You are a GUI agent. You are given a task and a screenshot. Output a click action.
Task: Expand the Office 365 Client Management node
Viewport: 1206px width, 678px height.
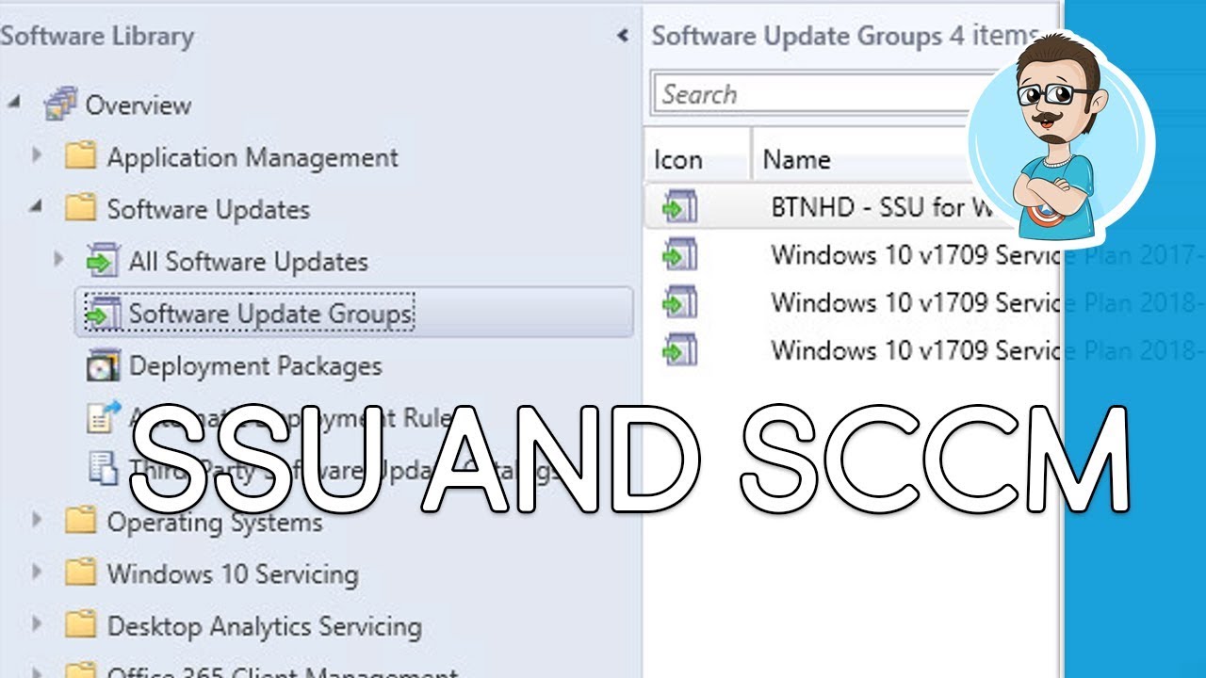(x=37, y=672)
